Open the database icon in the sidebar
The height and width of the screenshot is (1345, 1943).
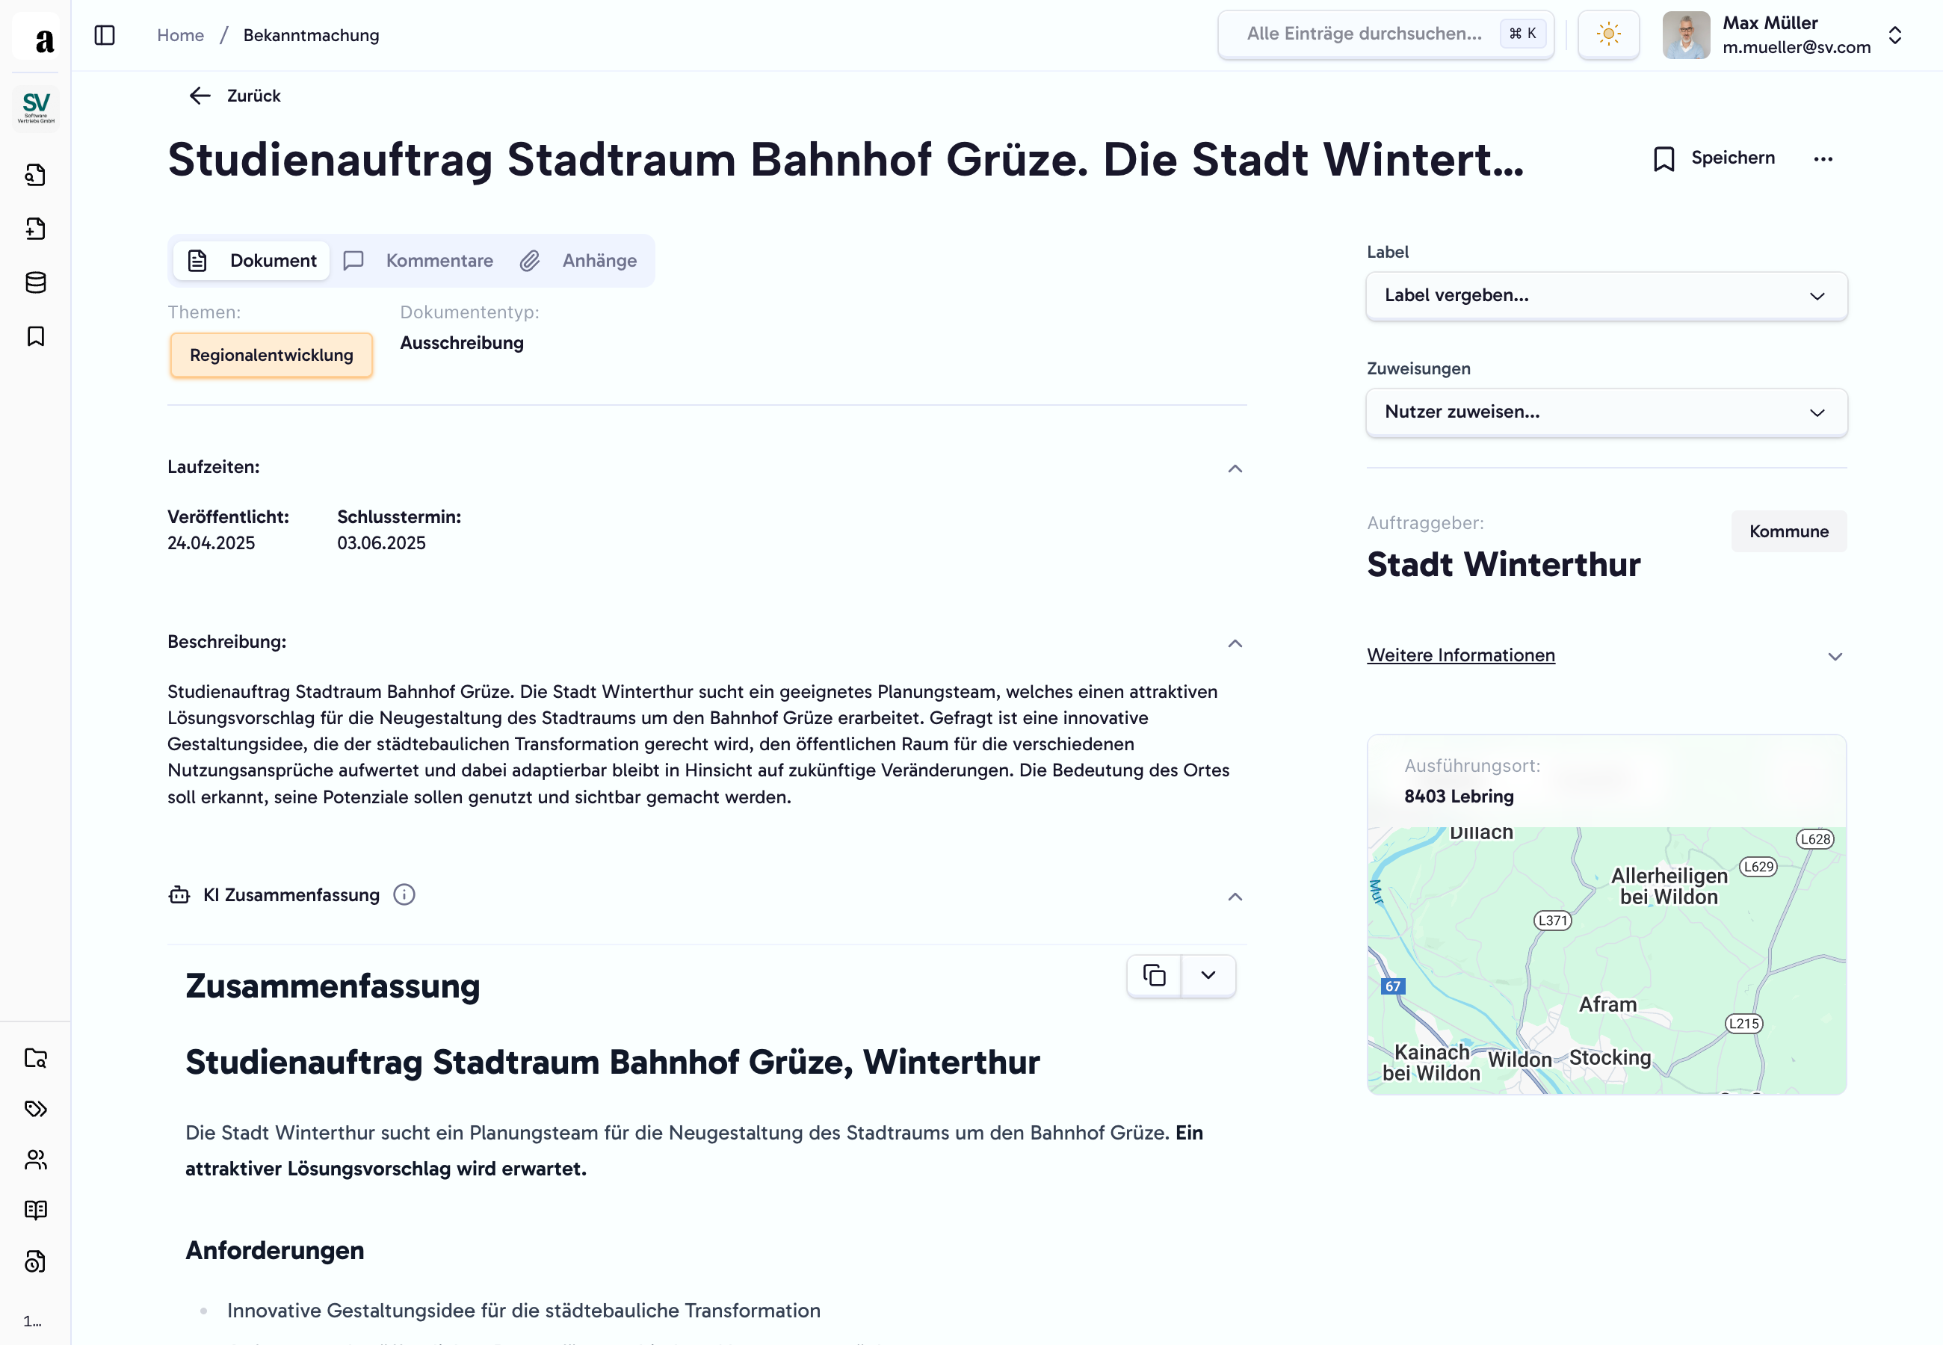point(35,283)
